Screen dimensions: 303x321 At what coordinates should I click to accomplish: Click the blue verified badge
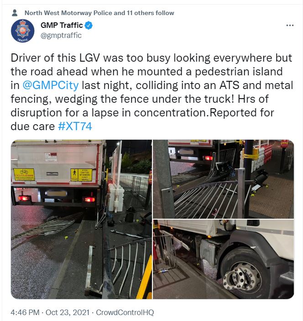[89, 26]
